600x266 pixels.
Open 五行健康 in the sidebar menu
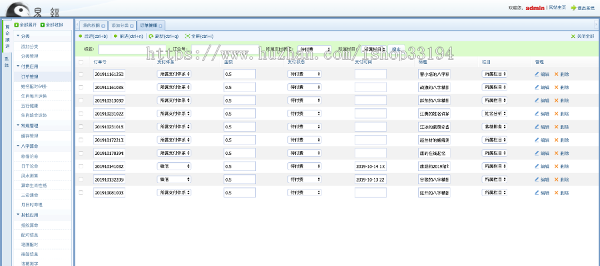(29, 105)
